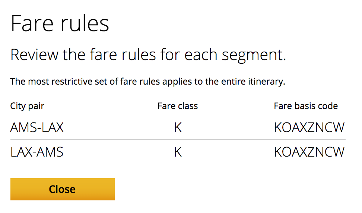Image resolution: width=362 pixels, height=213 pixels.
Task: Click fare class K for LAX-AMS
Action: 178,152
